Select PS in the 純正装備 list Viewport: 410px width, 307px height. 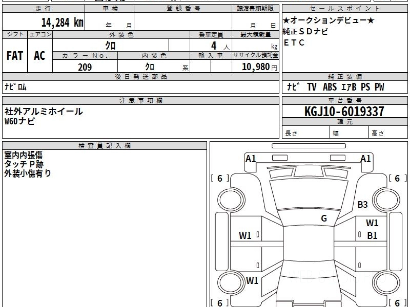coord(366,87)
